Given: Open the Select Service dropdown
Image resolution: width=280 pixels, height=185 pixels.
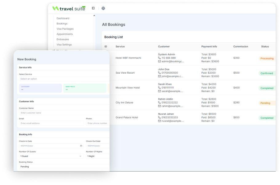Looking at the screenshot, I should (64, 79).
